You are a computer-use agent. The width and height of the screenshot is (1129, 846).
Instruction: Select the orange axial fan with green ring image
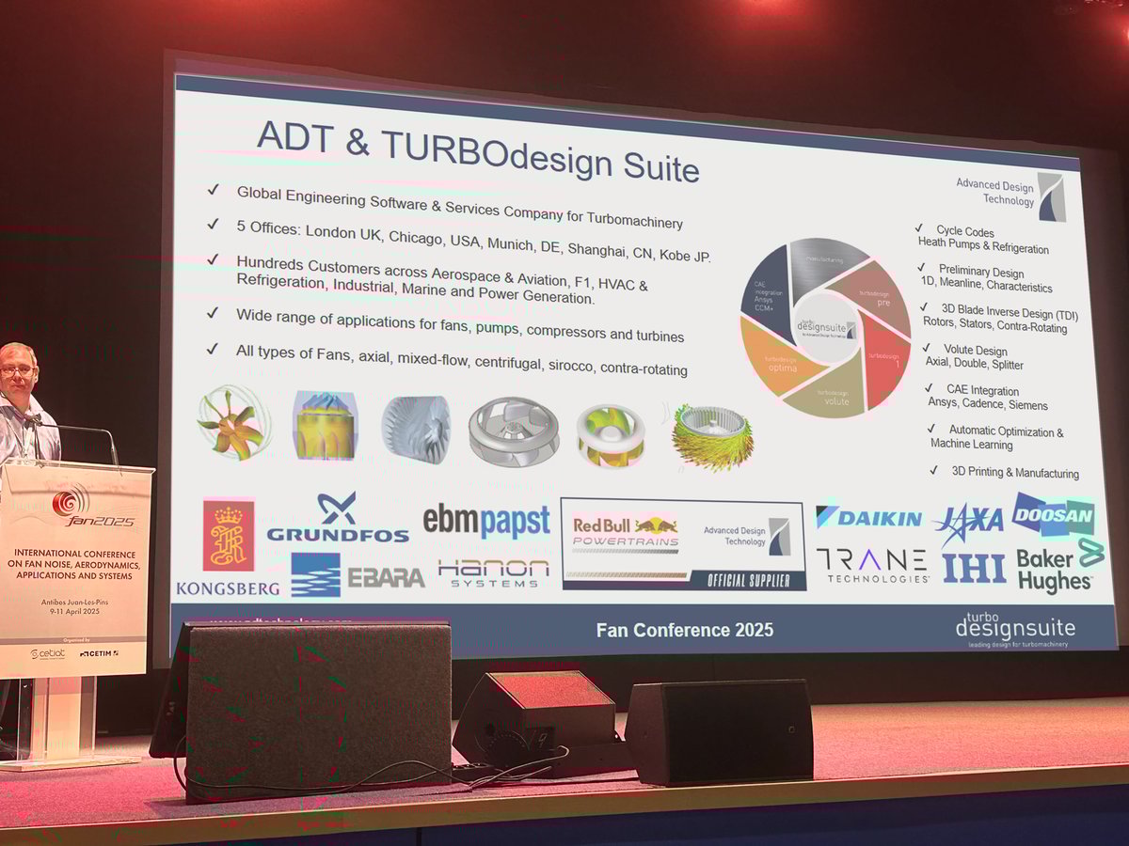[x=231, y=424]
